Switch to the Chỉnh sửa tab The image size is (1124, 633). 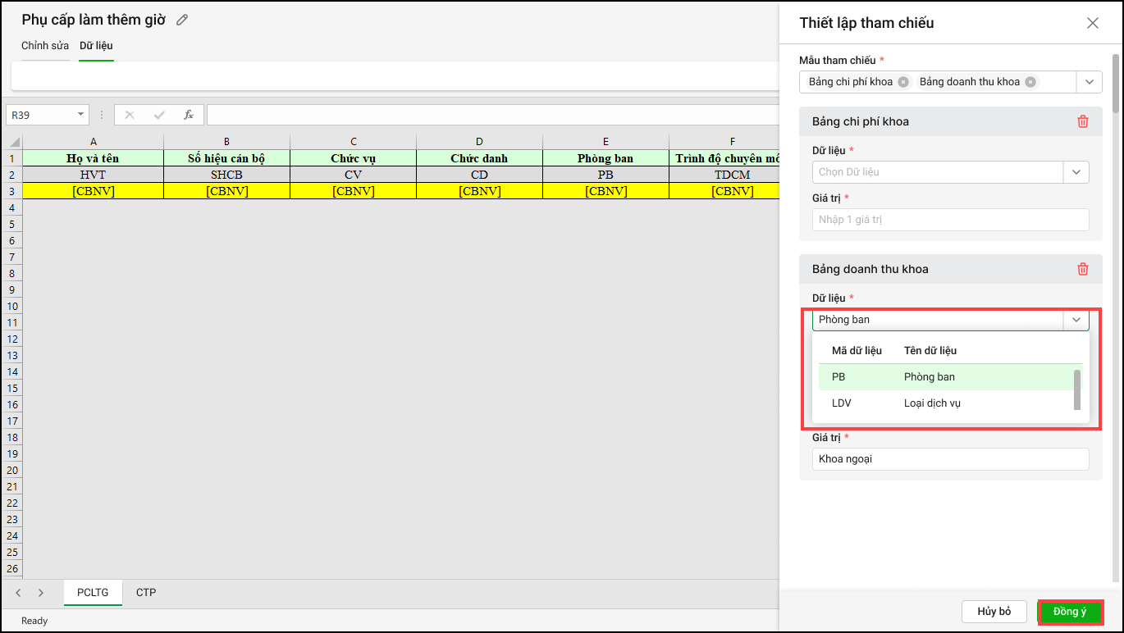(45, 46)
